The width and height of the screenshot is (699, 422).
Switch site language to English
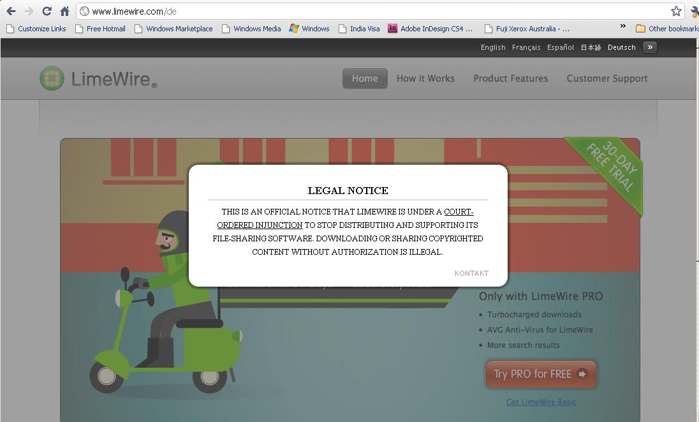tap(493, 47)
